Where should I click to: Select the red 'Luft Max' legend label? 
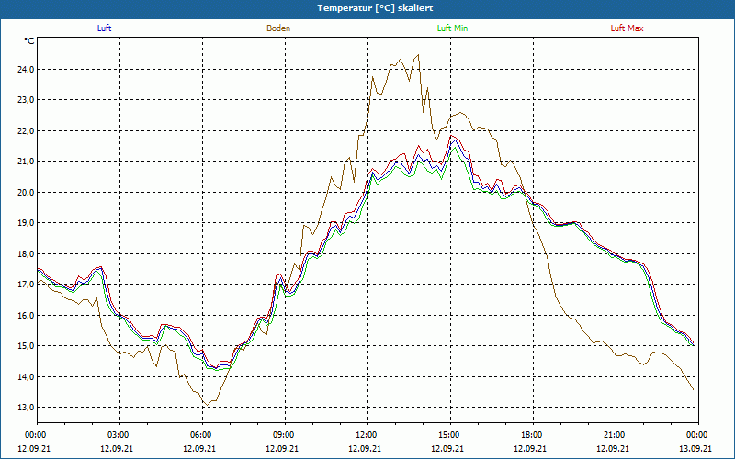(x=627, y=28)
